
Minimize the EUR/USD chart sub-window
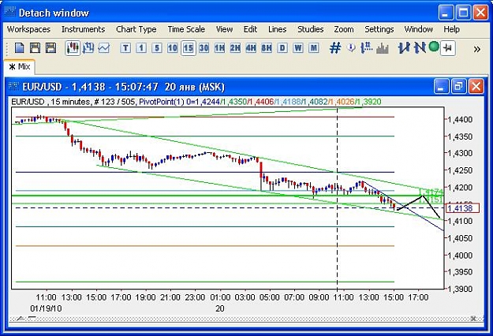pyautogui.click(x=441, y=87)
